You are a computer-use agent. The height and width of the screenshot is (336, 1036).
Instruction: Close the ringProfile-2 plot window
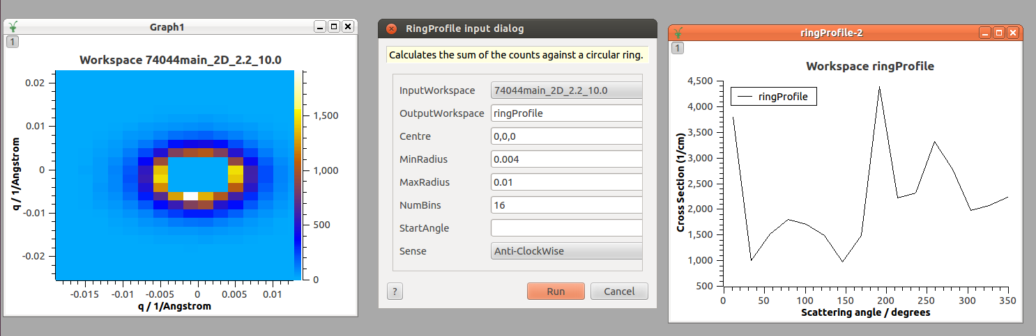[1013, 33]
